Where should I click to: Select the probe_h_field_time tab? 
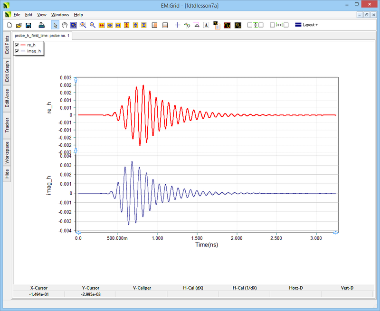point(40,35)
